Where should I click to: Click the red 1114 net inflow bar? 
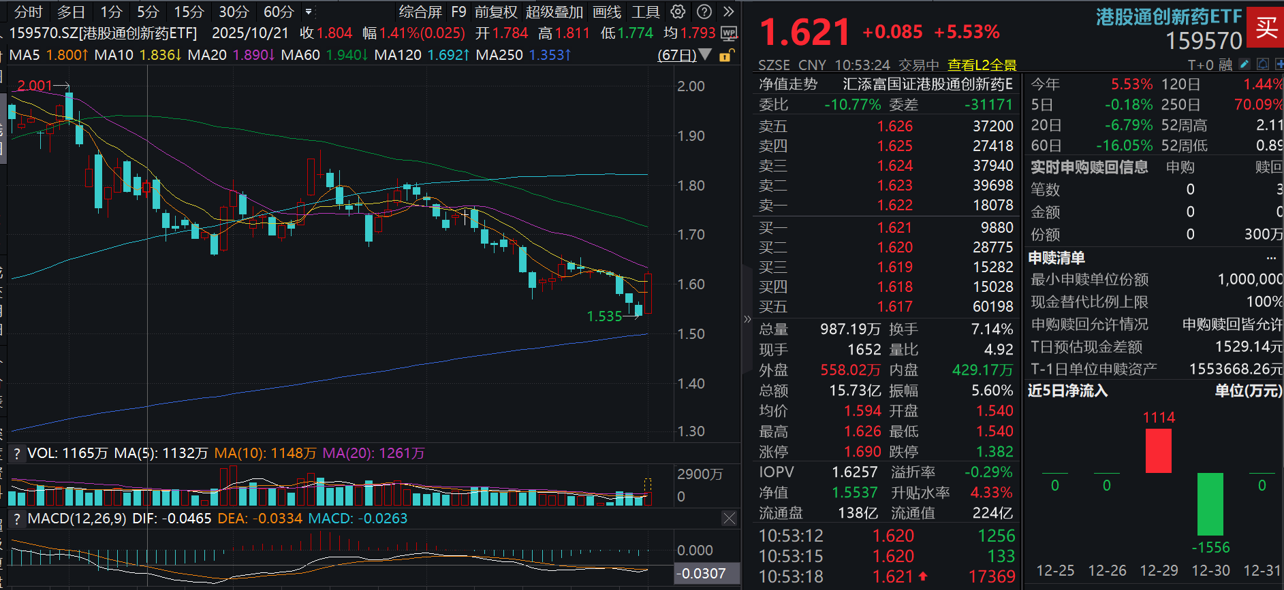1158,450
